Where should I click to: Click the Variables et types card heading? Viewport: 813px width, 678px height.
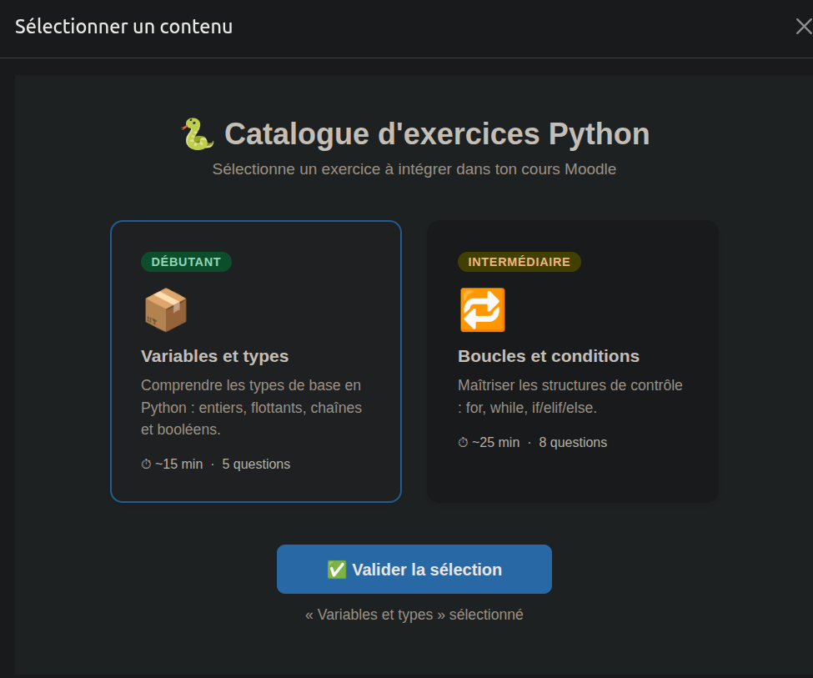pyautogui.click(x=214, y=356)
